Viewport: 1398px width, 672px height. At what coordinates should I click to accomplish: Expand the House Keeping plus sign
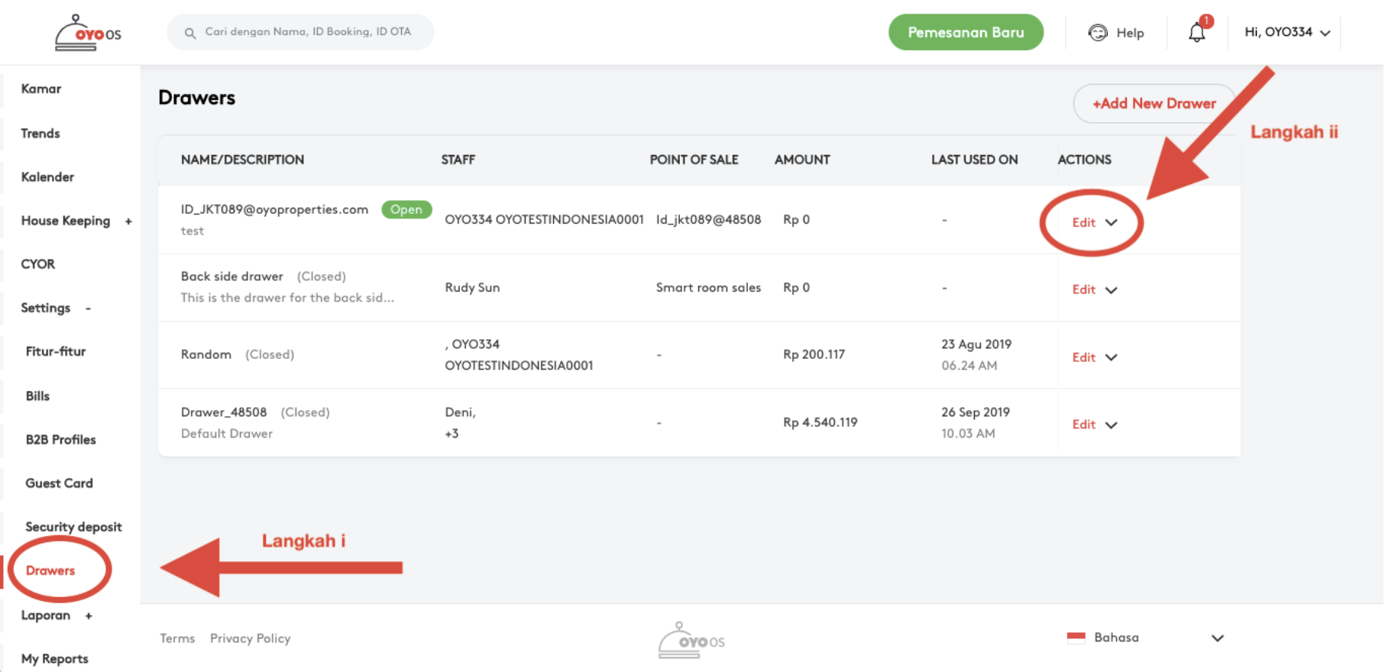click(x=128, y=221)
